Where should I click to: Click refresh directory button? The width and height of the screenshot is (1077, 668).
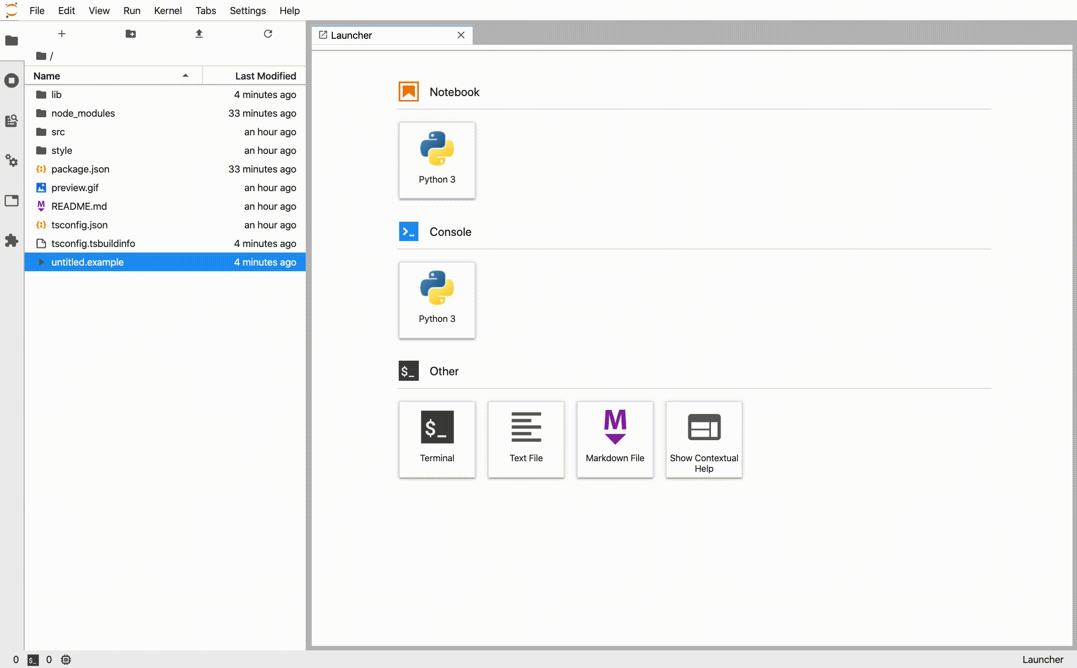coord(267,33)
